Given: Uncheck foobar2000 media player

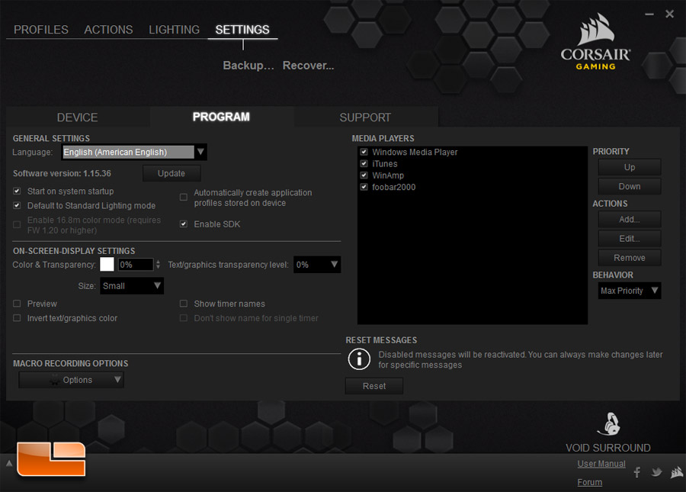Looking at the screenshot, I should (x=364, y=187).
